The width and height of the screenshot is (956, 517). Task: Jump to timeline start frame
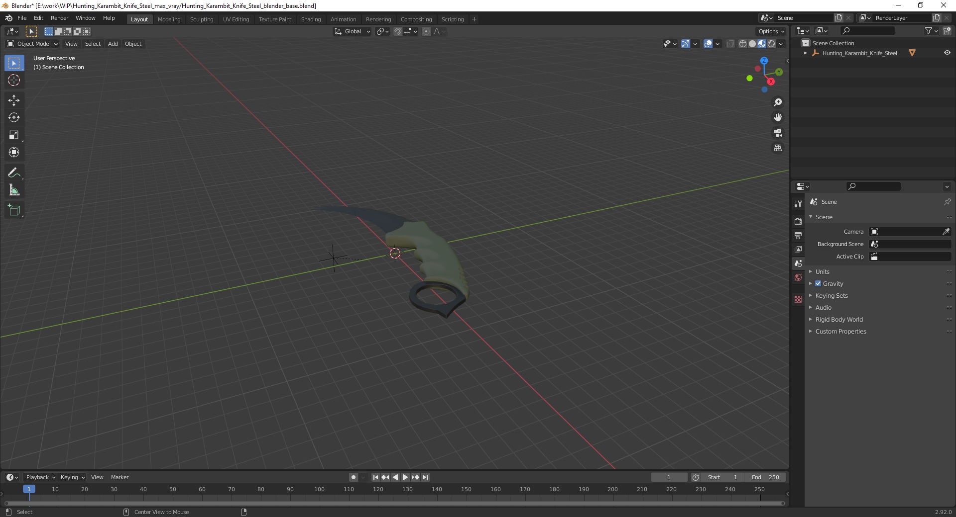[375, 477]
